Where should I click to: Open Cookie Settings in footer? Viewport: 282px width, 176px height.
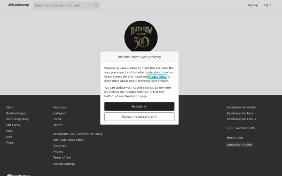click(x=64, y=164)
